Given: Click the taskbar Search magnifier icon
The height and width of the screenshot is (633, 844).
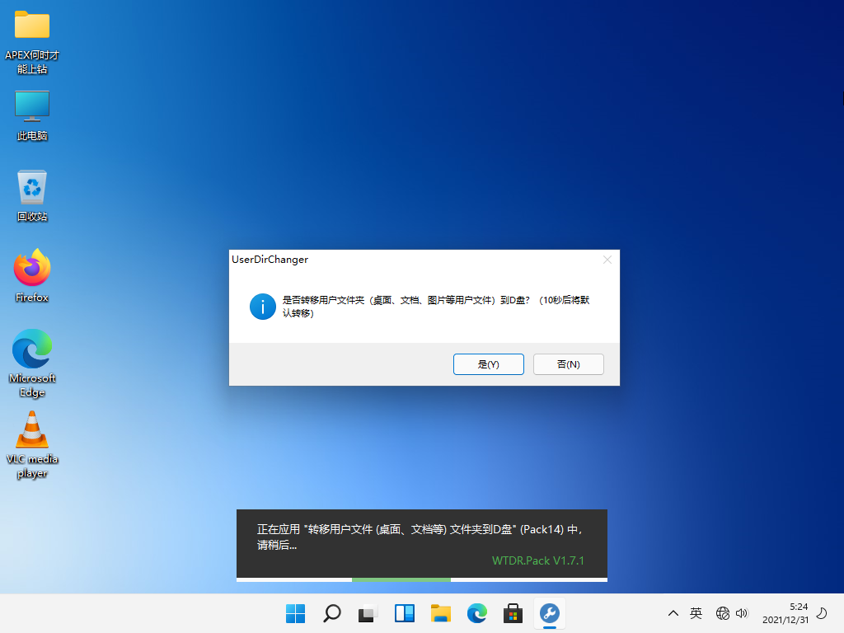Looking at the screenshot, I should pyautogui.click(x=331, y=613).
